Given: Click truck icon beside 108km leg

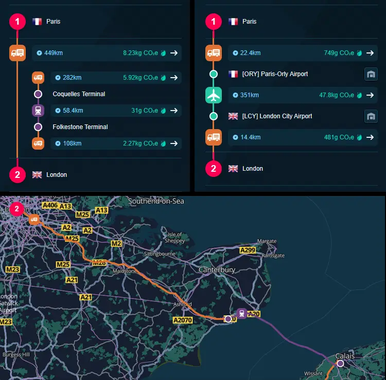Looking at the screenshot, I should pyautogui.click(x=38, y=143).
